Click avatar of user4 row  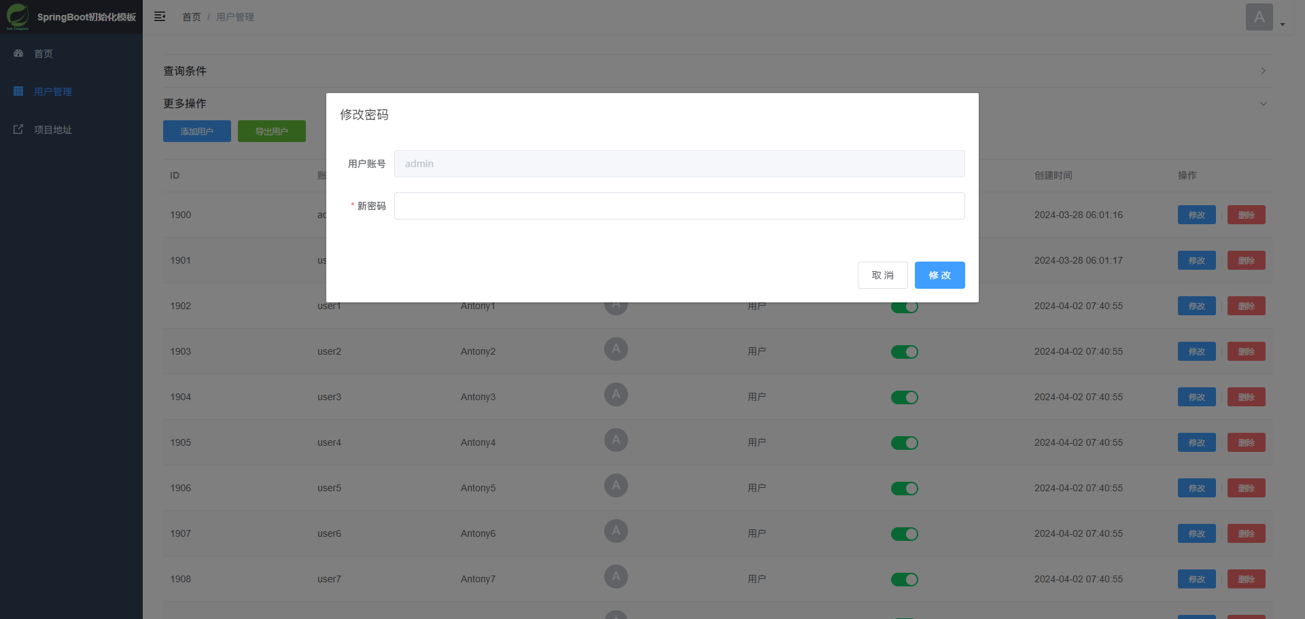click(616, 440)
